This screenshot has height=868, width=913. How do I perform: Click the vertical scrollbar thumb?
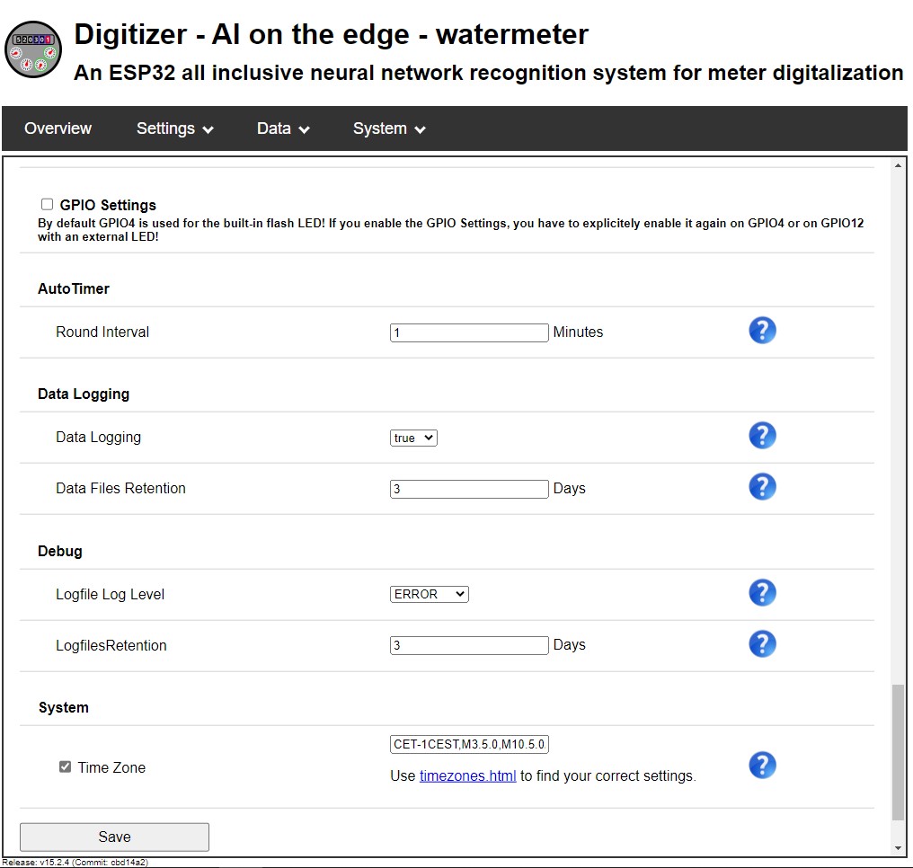(898, 752)
